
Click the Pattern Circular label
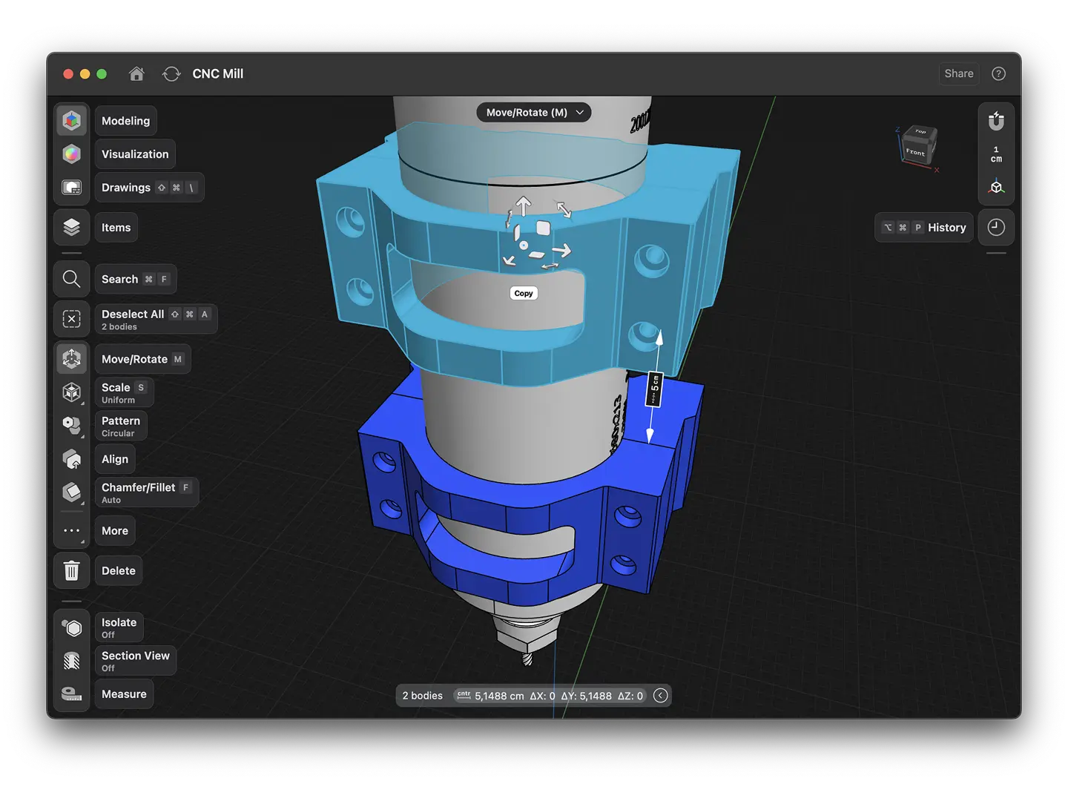coord(121,426)
